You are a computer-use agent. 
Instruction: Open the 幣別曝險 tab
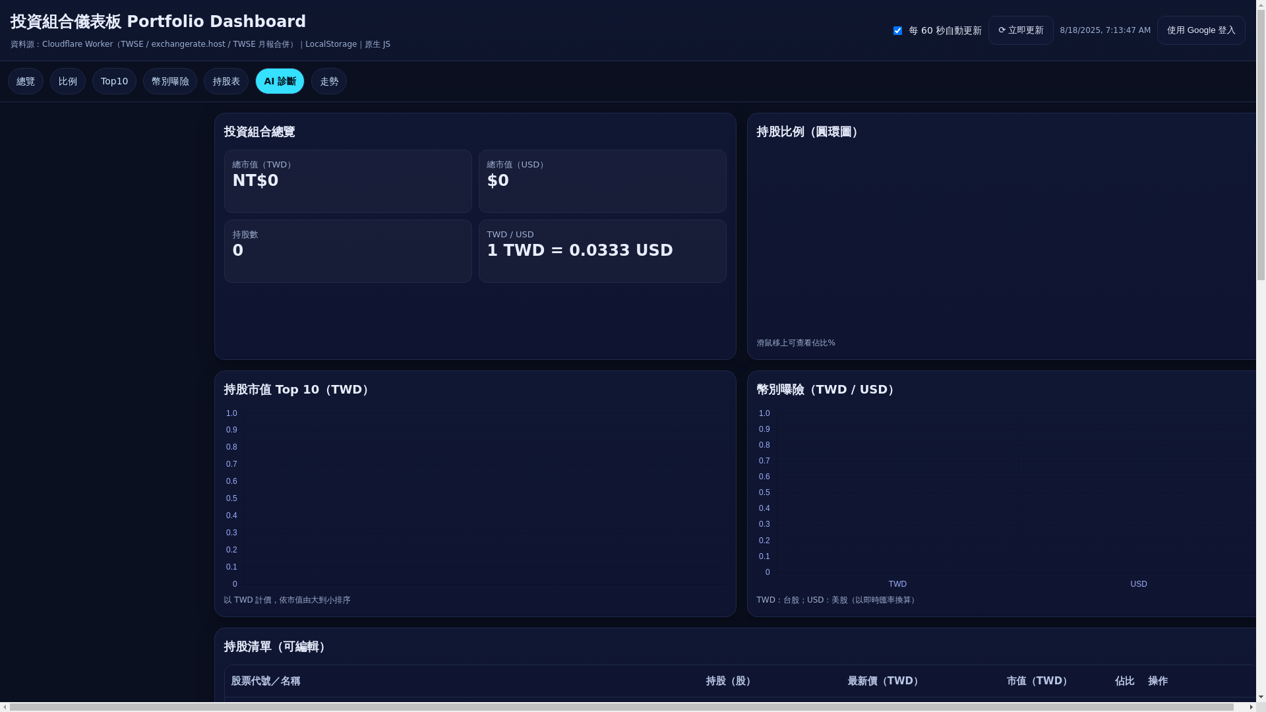(x=170, y=81)
